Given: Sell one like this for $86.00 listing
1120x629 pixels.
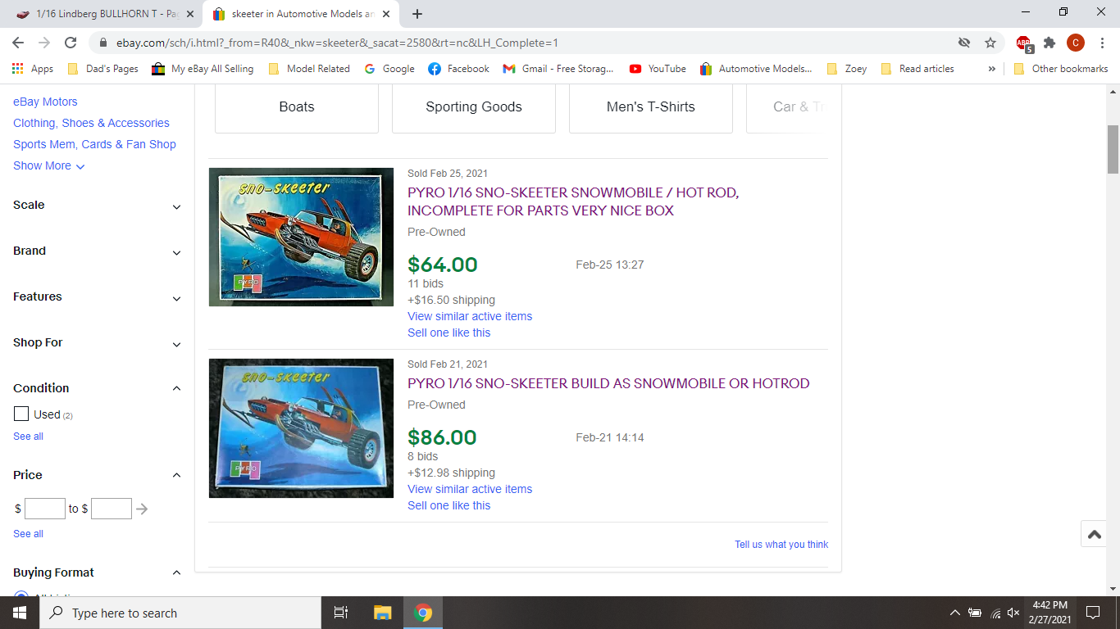Looking at the screenshot, I should (x=448, y=505).
